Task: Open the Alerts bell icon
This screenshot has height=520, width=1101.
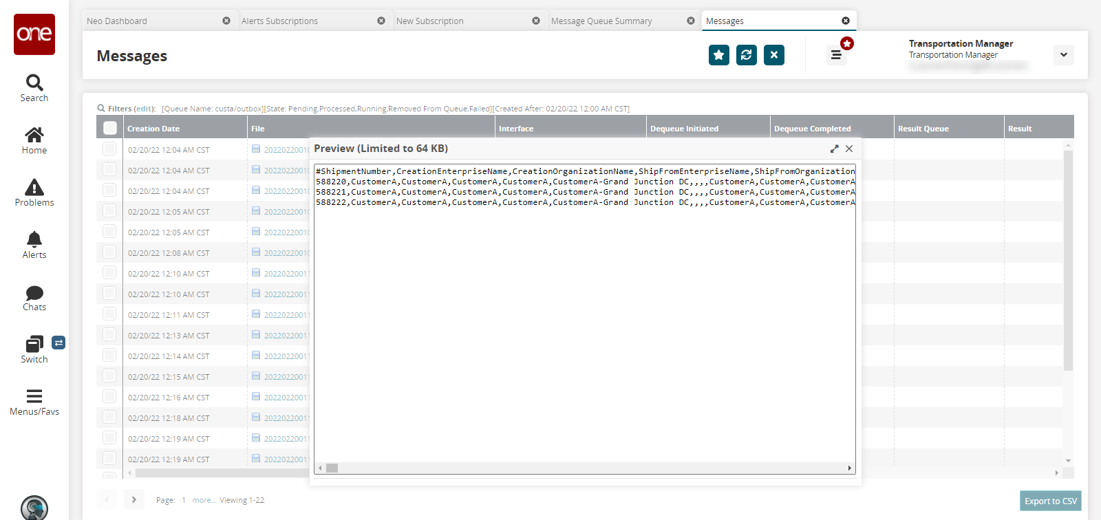Action: (34, 239)
